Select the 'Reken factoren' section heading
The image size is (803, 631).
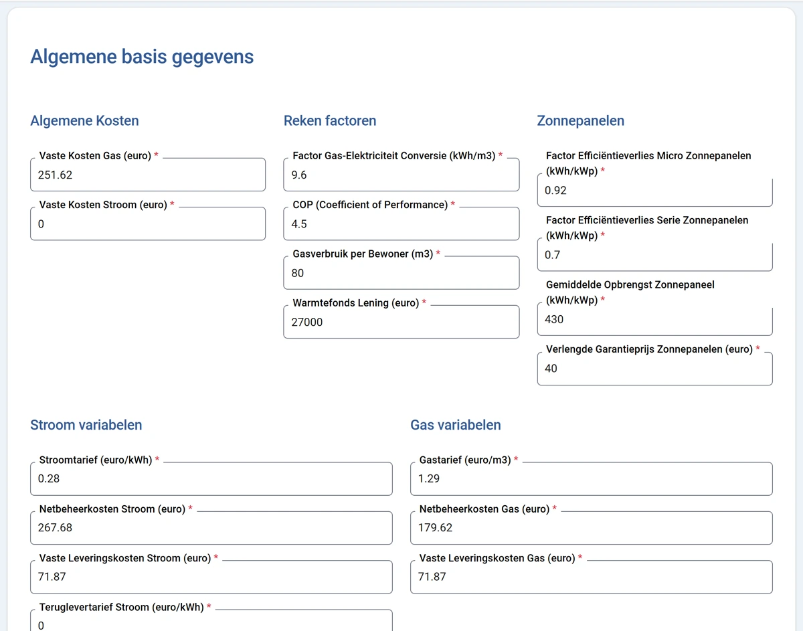(330, 121)
